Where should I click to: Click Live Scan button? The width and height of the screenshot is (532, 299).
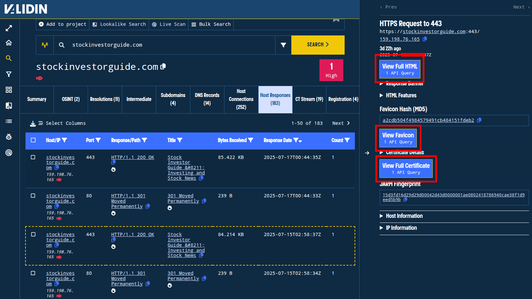tap(169, 25)
